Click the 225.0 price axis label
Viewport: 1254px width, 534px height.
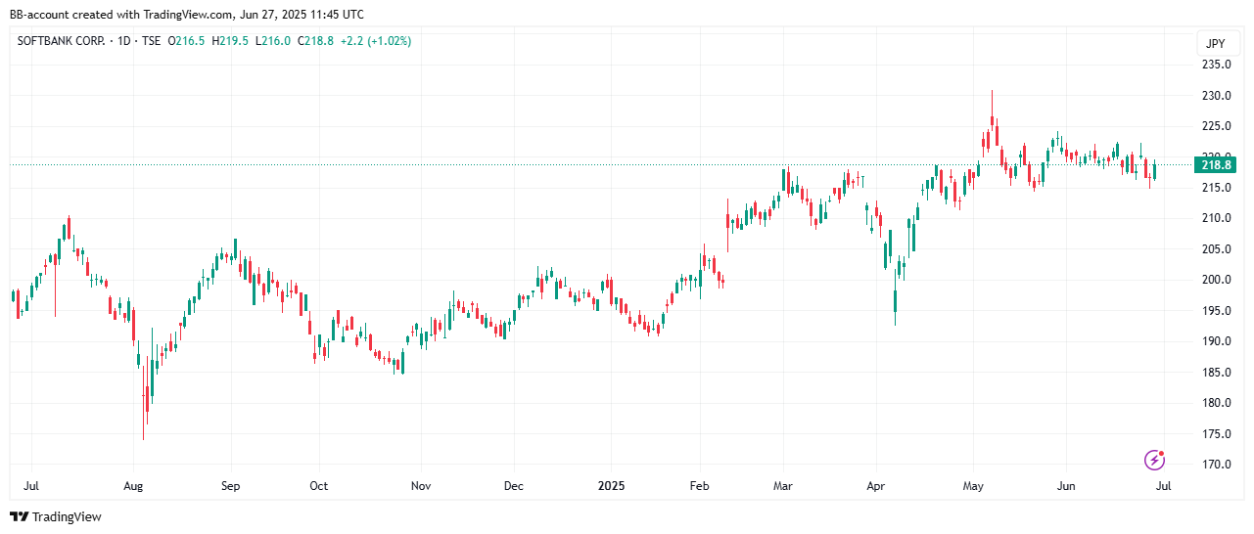coord(1216,126)
